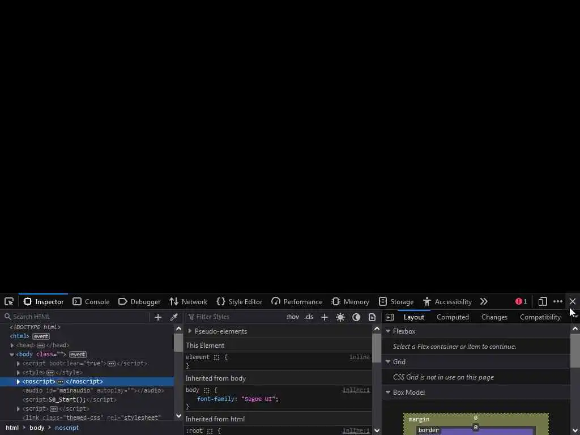Screen dimensions: 580x435
Task: Switch to the Layout side tab
Action: click(x=414, y=317)
